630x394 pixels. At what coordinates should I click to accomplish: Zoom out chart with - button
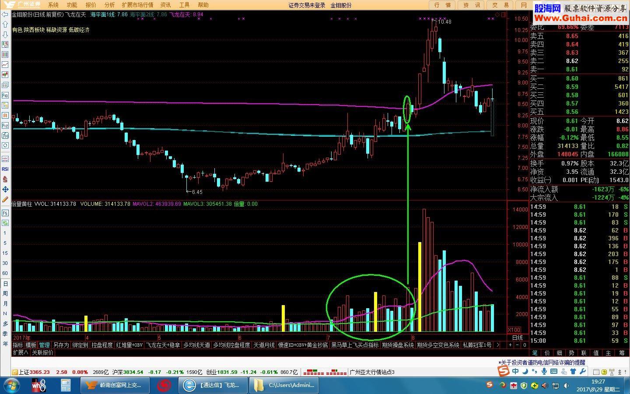[x=518, y=345]
